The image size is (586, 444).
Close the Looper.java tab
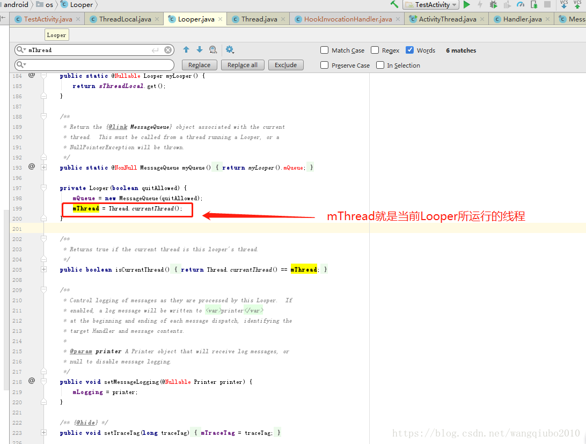coord(220,19)
